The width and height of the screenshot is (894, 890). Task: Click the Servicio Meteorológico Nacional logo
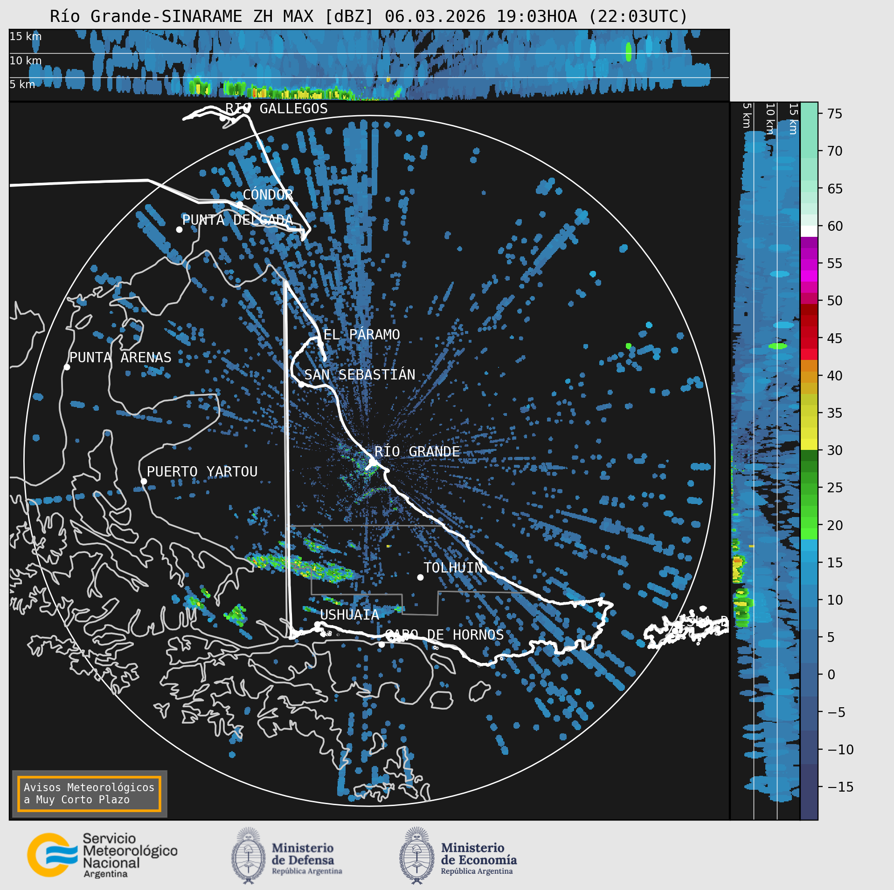click(x=103, y=855)
